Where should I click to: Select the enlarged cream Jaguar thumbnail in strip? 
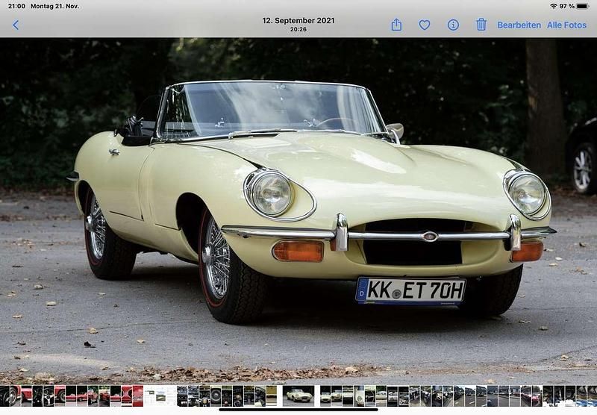pyautogui.click(x=298, y=396)
